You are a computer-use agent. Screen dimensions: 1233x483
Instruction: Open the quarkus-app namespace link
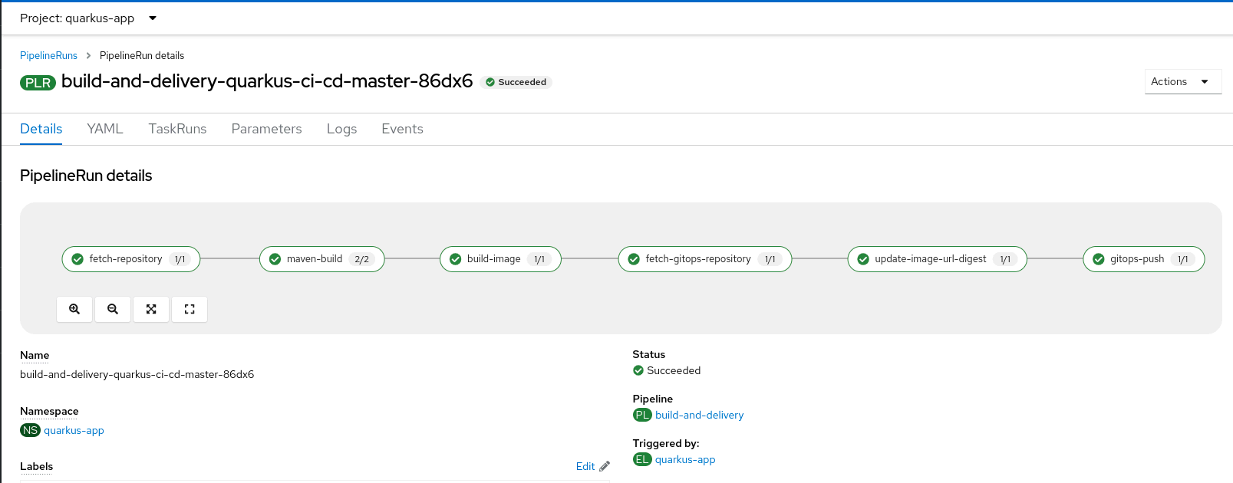74,430
